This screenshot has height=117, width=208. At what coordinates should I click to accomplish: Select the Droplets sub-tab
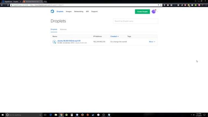click(x=54, y=29)
